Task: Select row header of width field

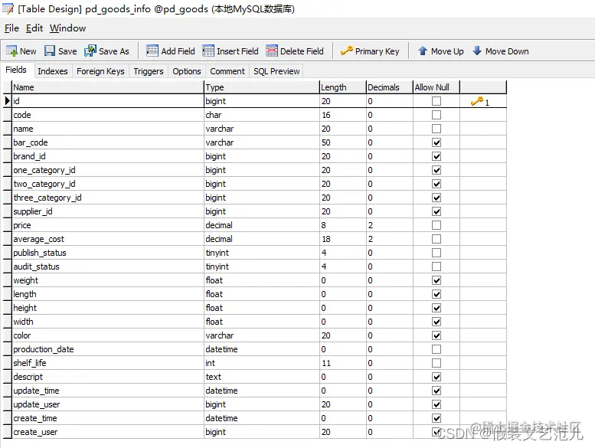Action: click(x=7, y=322)
